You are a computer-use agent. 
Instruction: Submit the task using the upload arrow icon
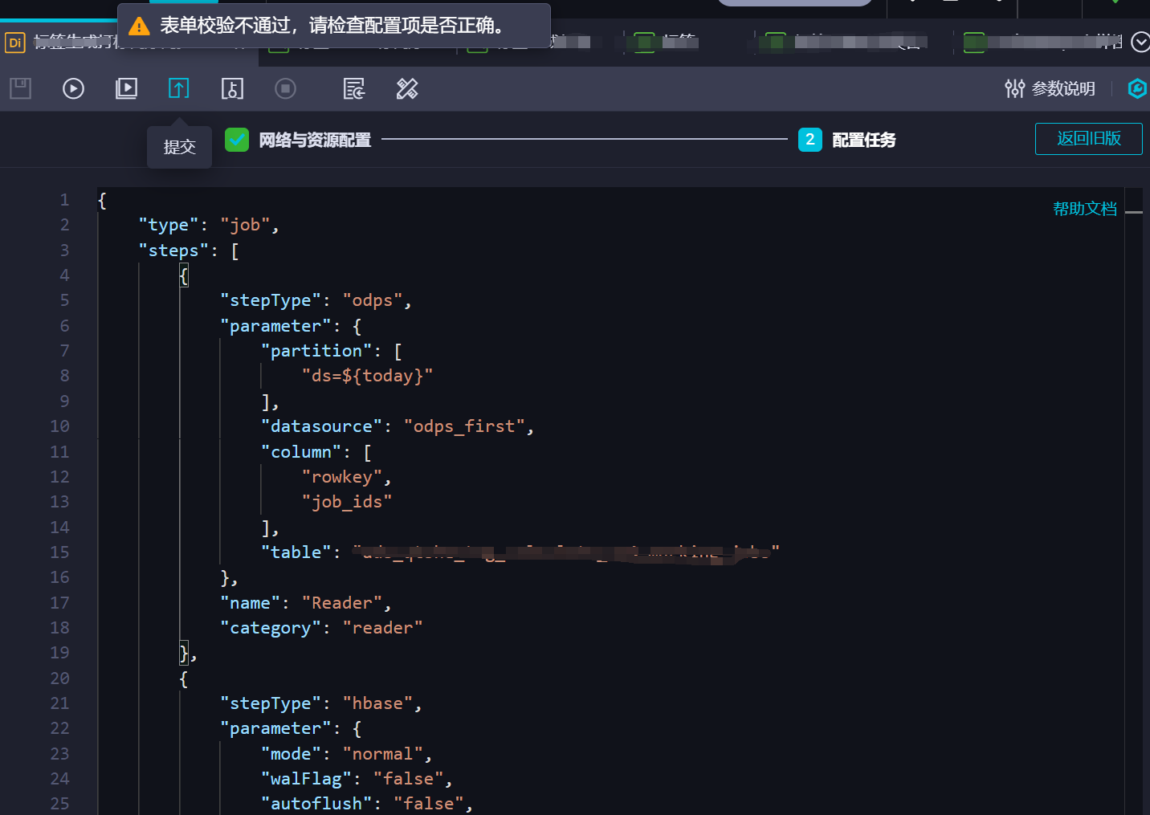point(179,88)
